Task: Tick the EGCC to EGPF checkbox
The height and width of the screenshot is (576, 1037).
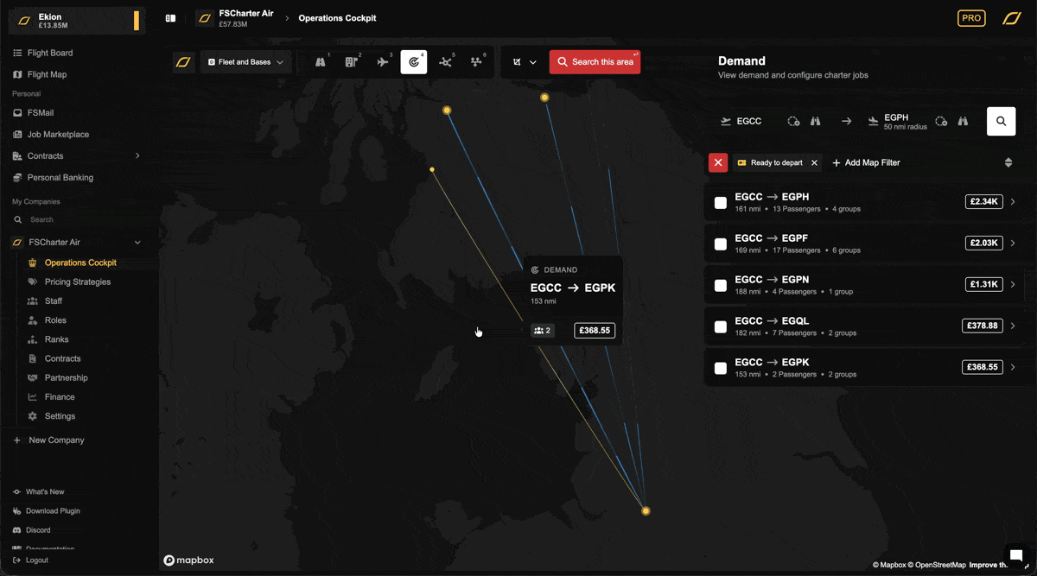Action: [x=721, y=244]
